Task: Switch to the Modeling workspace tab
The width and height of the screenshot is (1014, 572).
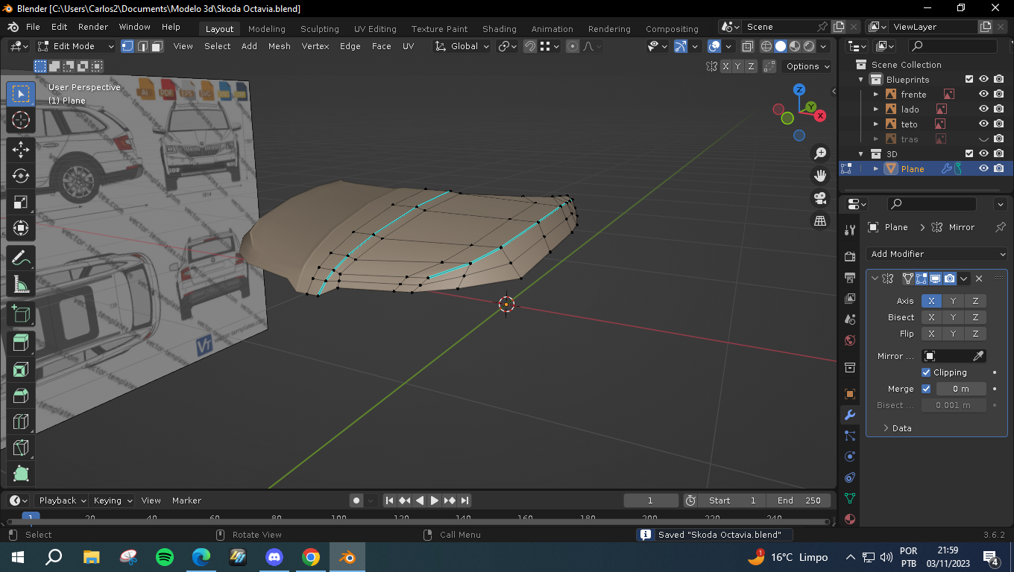Action: point(267,29)
